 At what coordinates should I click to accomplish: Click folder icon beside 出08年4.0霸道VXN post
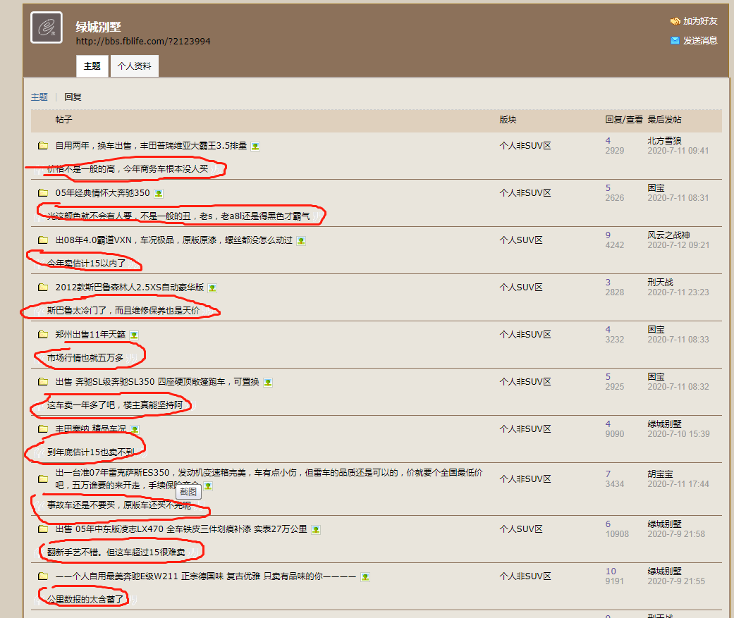(43, 240)
